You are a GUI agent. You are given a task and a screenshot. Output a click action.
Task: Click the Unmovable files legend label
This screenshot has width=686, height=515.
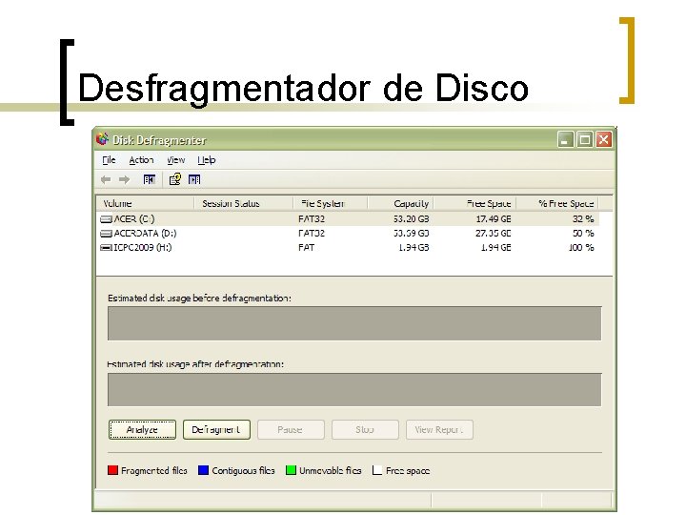[x=331, y=471]
